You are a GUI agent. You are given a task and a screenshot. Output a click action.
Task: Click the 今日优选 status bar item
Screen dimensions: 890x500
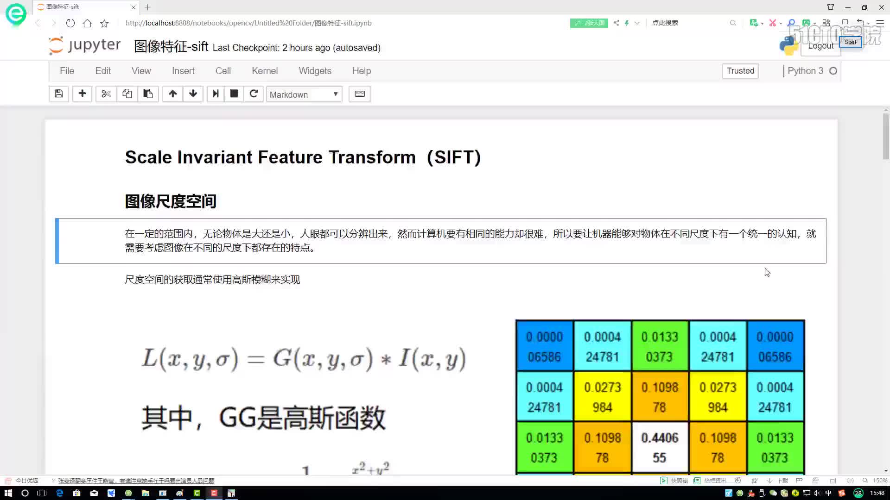[x=27, y=481]
